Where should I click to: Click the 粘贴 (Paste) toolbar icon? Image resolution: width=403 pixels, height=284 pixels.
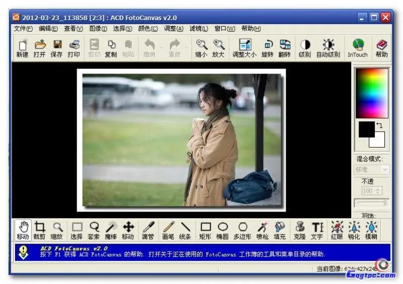[x=128, y=48]
